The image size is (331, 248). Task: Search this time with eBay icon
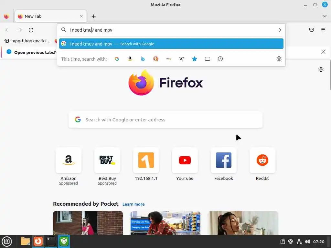click(169, 59)
